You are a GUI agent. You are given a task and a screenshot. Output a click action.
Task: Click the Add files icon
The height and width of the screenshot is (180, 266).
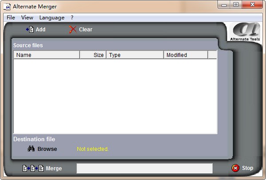coord(30,30)
